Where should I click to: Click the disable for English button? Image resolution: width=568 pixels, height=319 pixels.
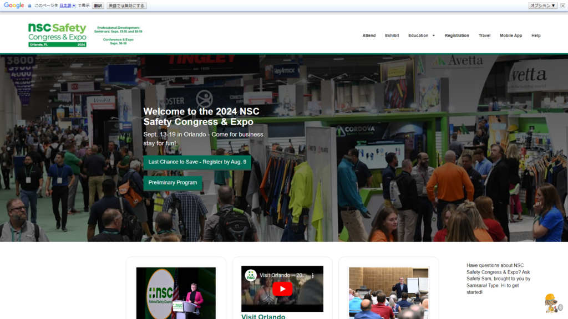126,6
